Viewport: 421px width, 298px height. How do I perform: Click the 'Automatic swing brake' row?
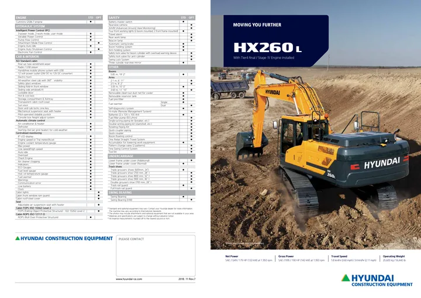151,44
